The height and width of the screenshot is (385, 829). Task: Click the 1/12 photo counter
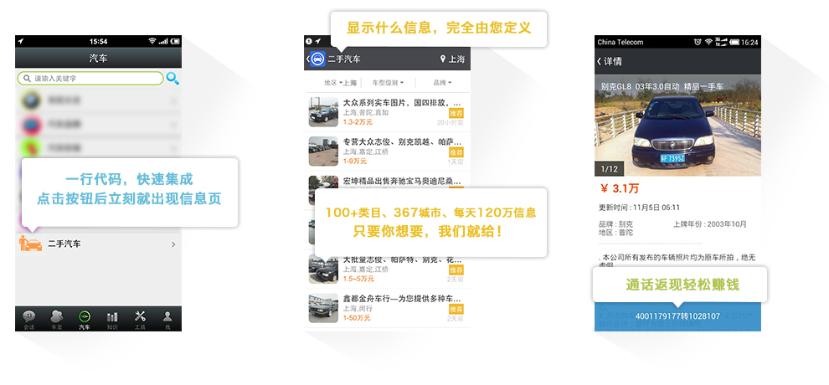[x=609, y=169]
